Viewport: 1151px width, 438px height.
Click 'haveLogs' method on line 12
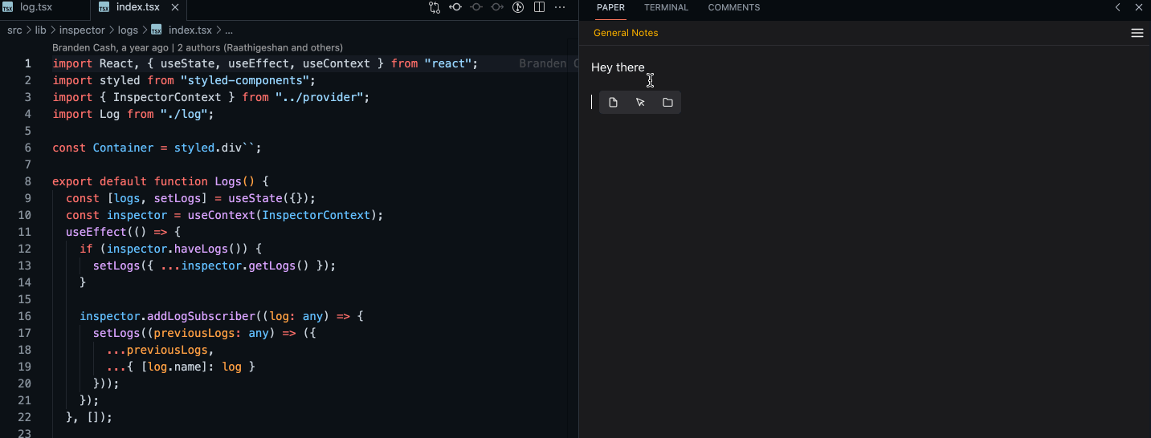(x=201, y=249)
